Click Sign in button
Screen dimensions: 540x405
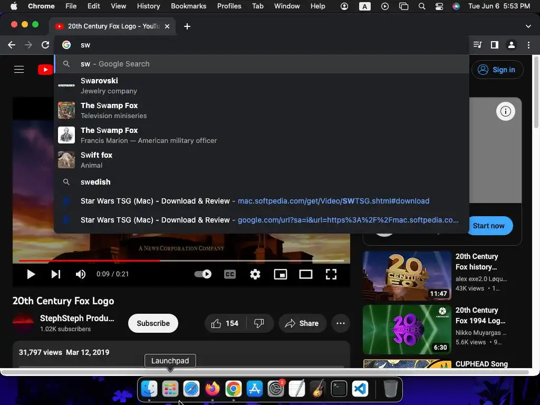click(x=497, y=70)
